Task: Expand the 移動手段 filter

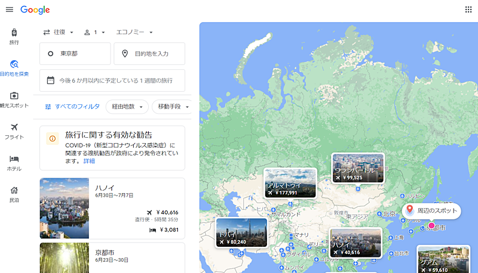Action: click(x=172, y=107)
